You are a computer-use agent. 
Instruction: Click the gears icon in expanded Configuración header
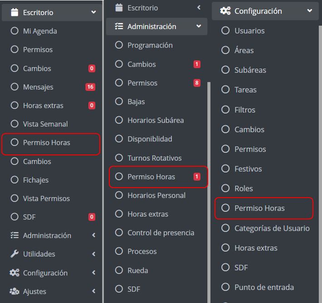click(225, 11)
